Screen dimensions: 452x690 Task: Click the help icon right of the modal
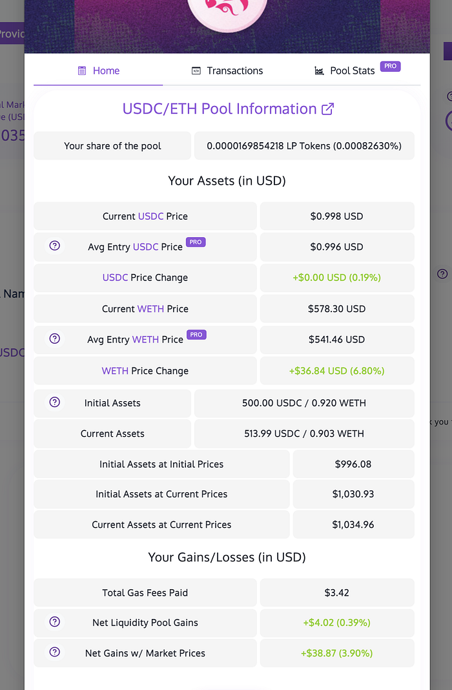point(442,274)
